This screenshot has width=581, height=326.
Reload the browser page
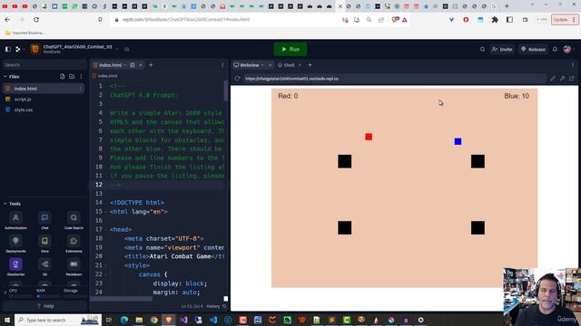point(36,20)
